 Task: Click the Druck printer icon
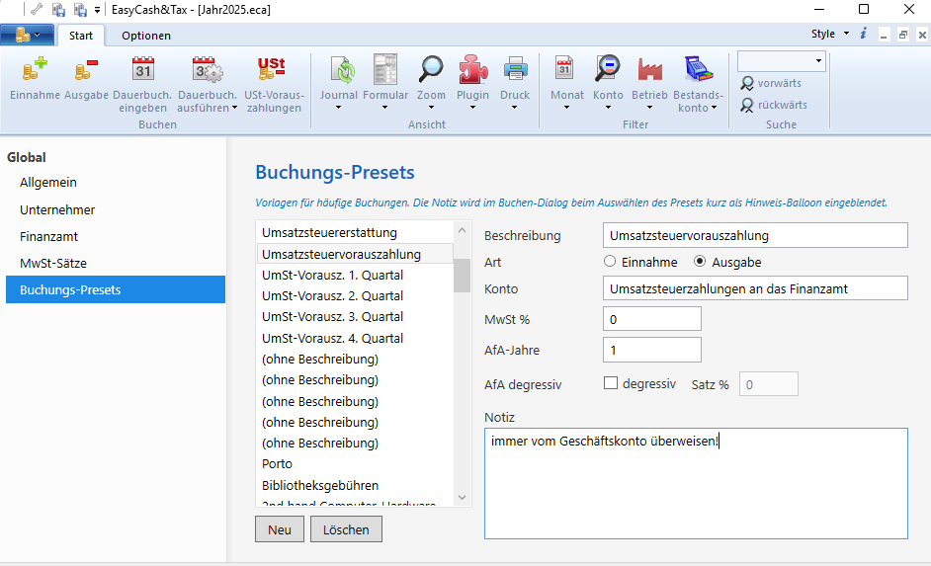[515, 69]
